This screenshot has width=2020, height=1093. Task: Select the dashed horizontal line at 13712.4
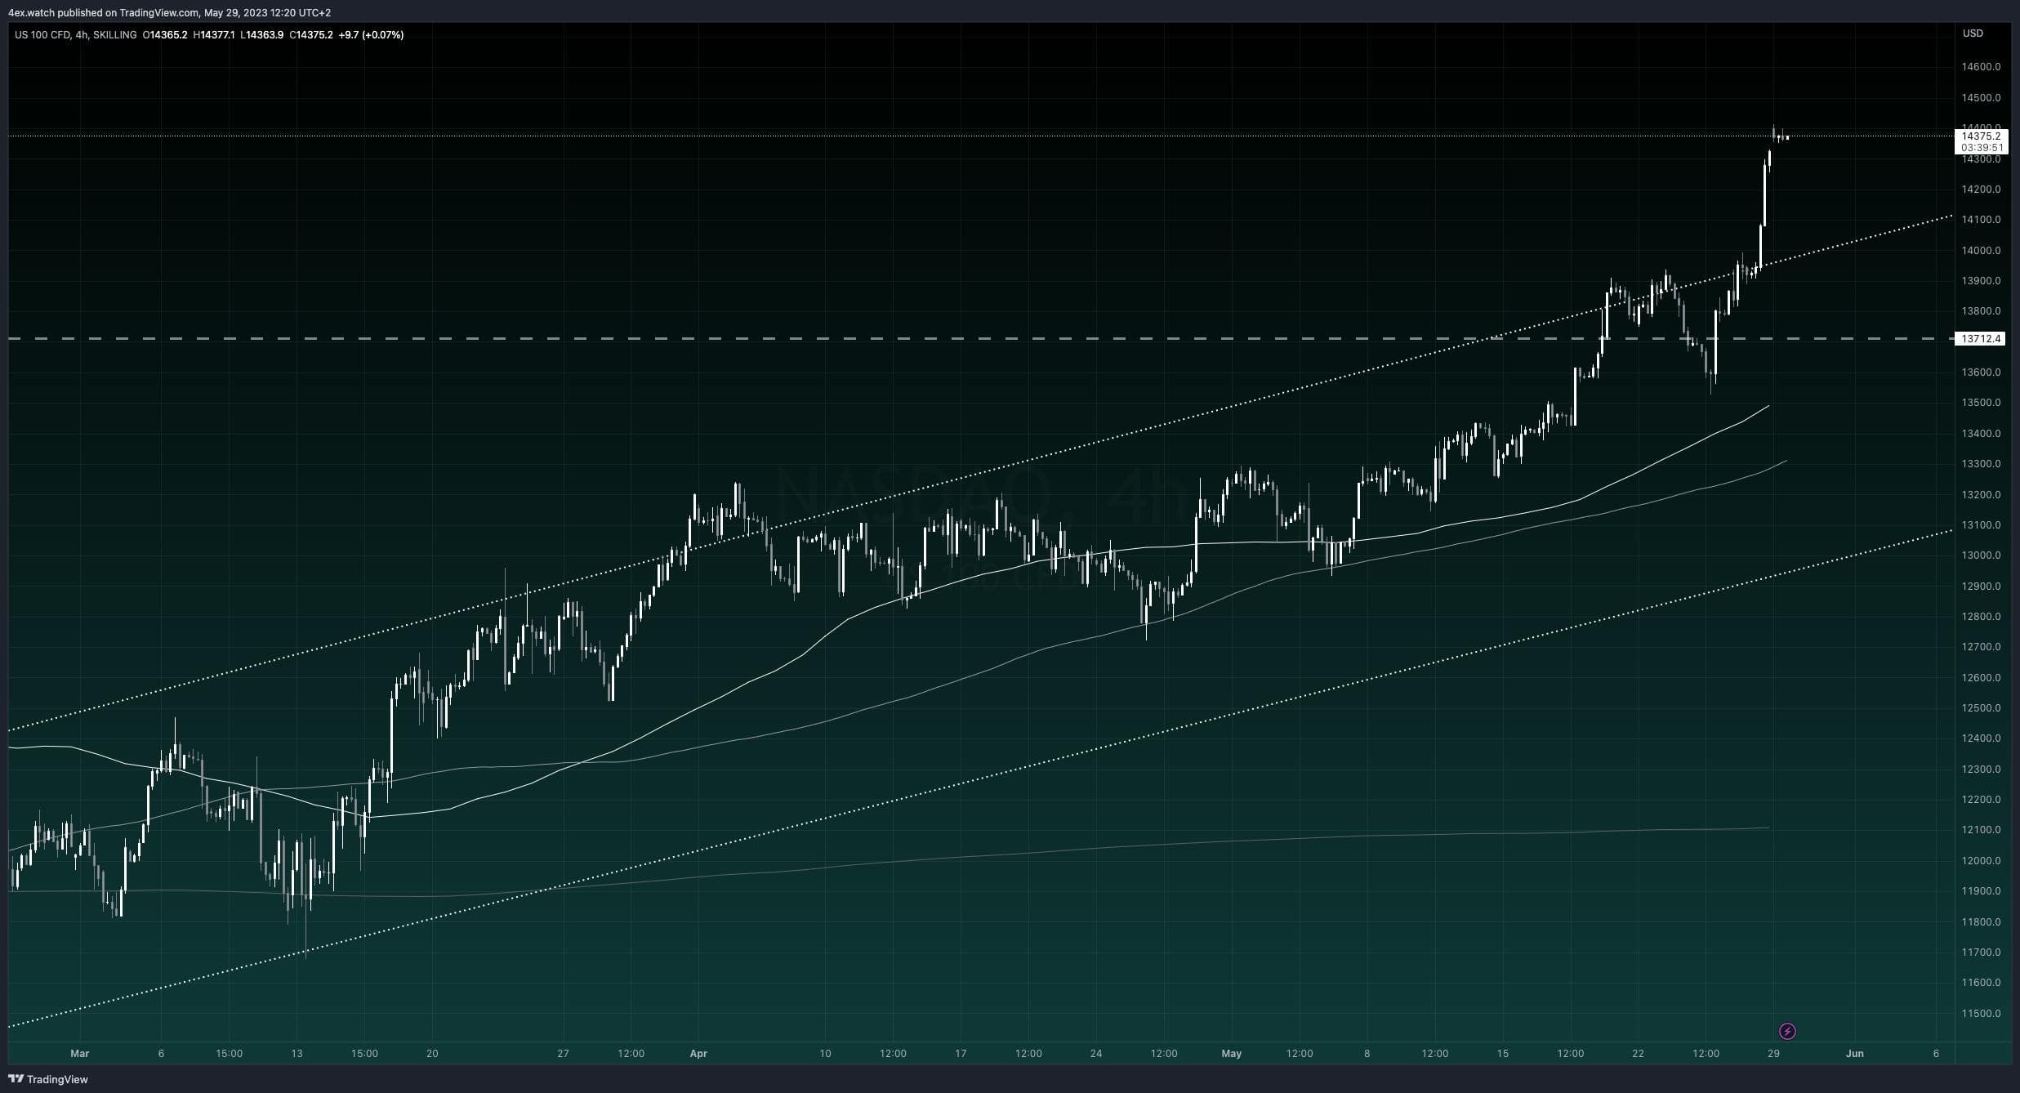tap(980, 338)
